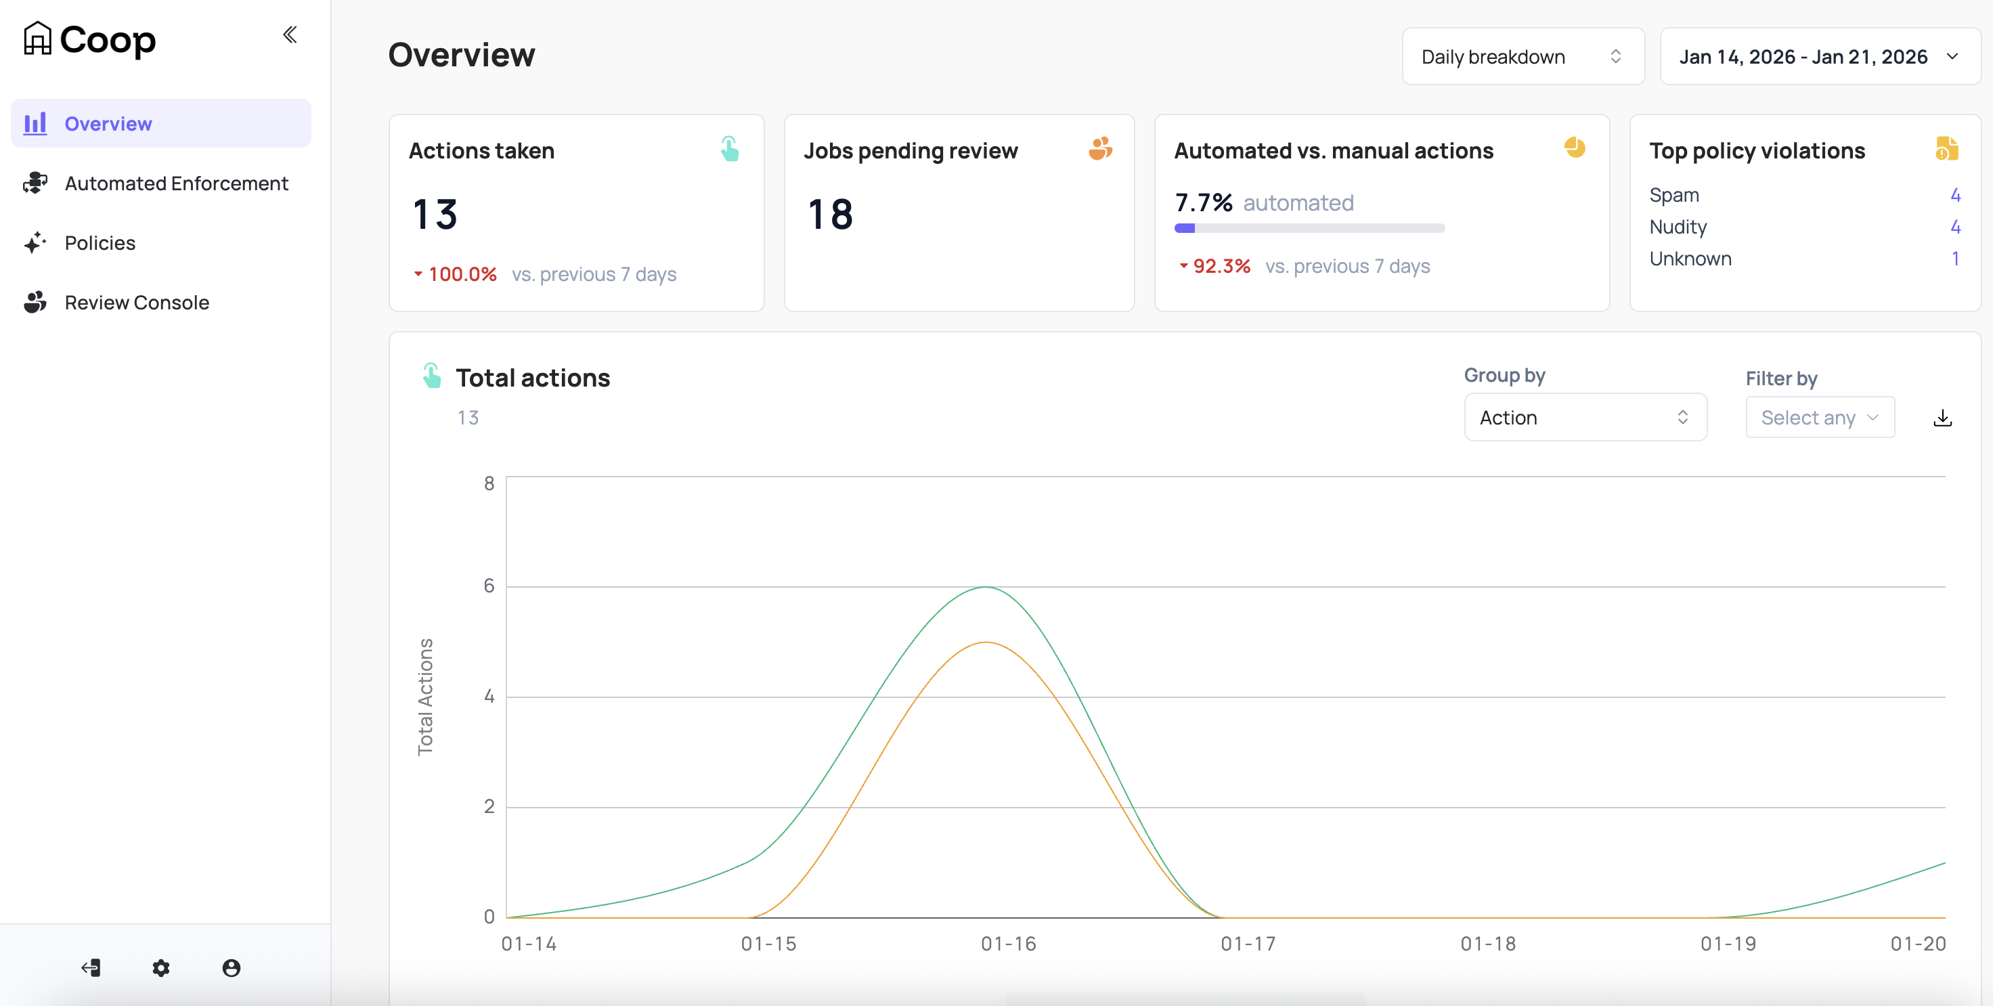Open the Automated Enforcement section

coord(175,183)
